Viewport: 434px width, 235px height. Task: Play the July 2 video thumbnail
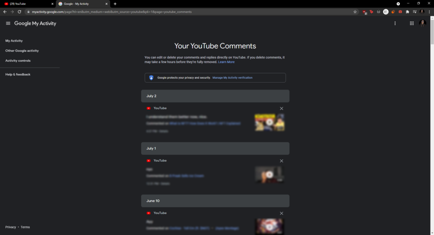point(269,122)
